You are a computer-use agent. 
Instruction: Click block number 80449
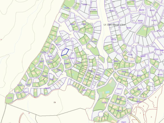(x=140, y=89)
